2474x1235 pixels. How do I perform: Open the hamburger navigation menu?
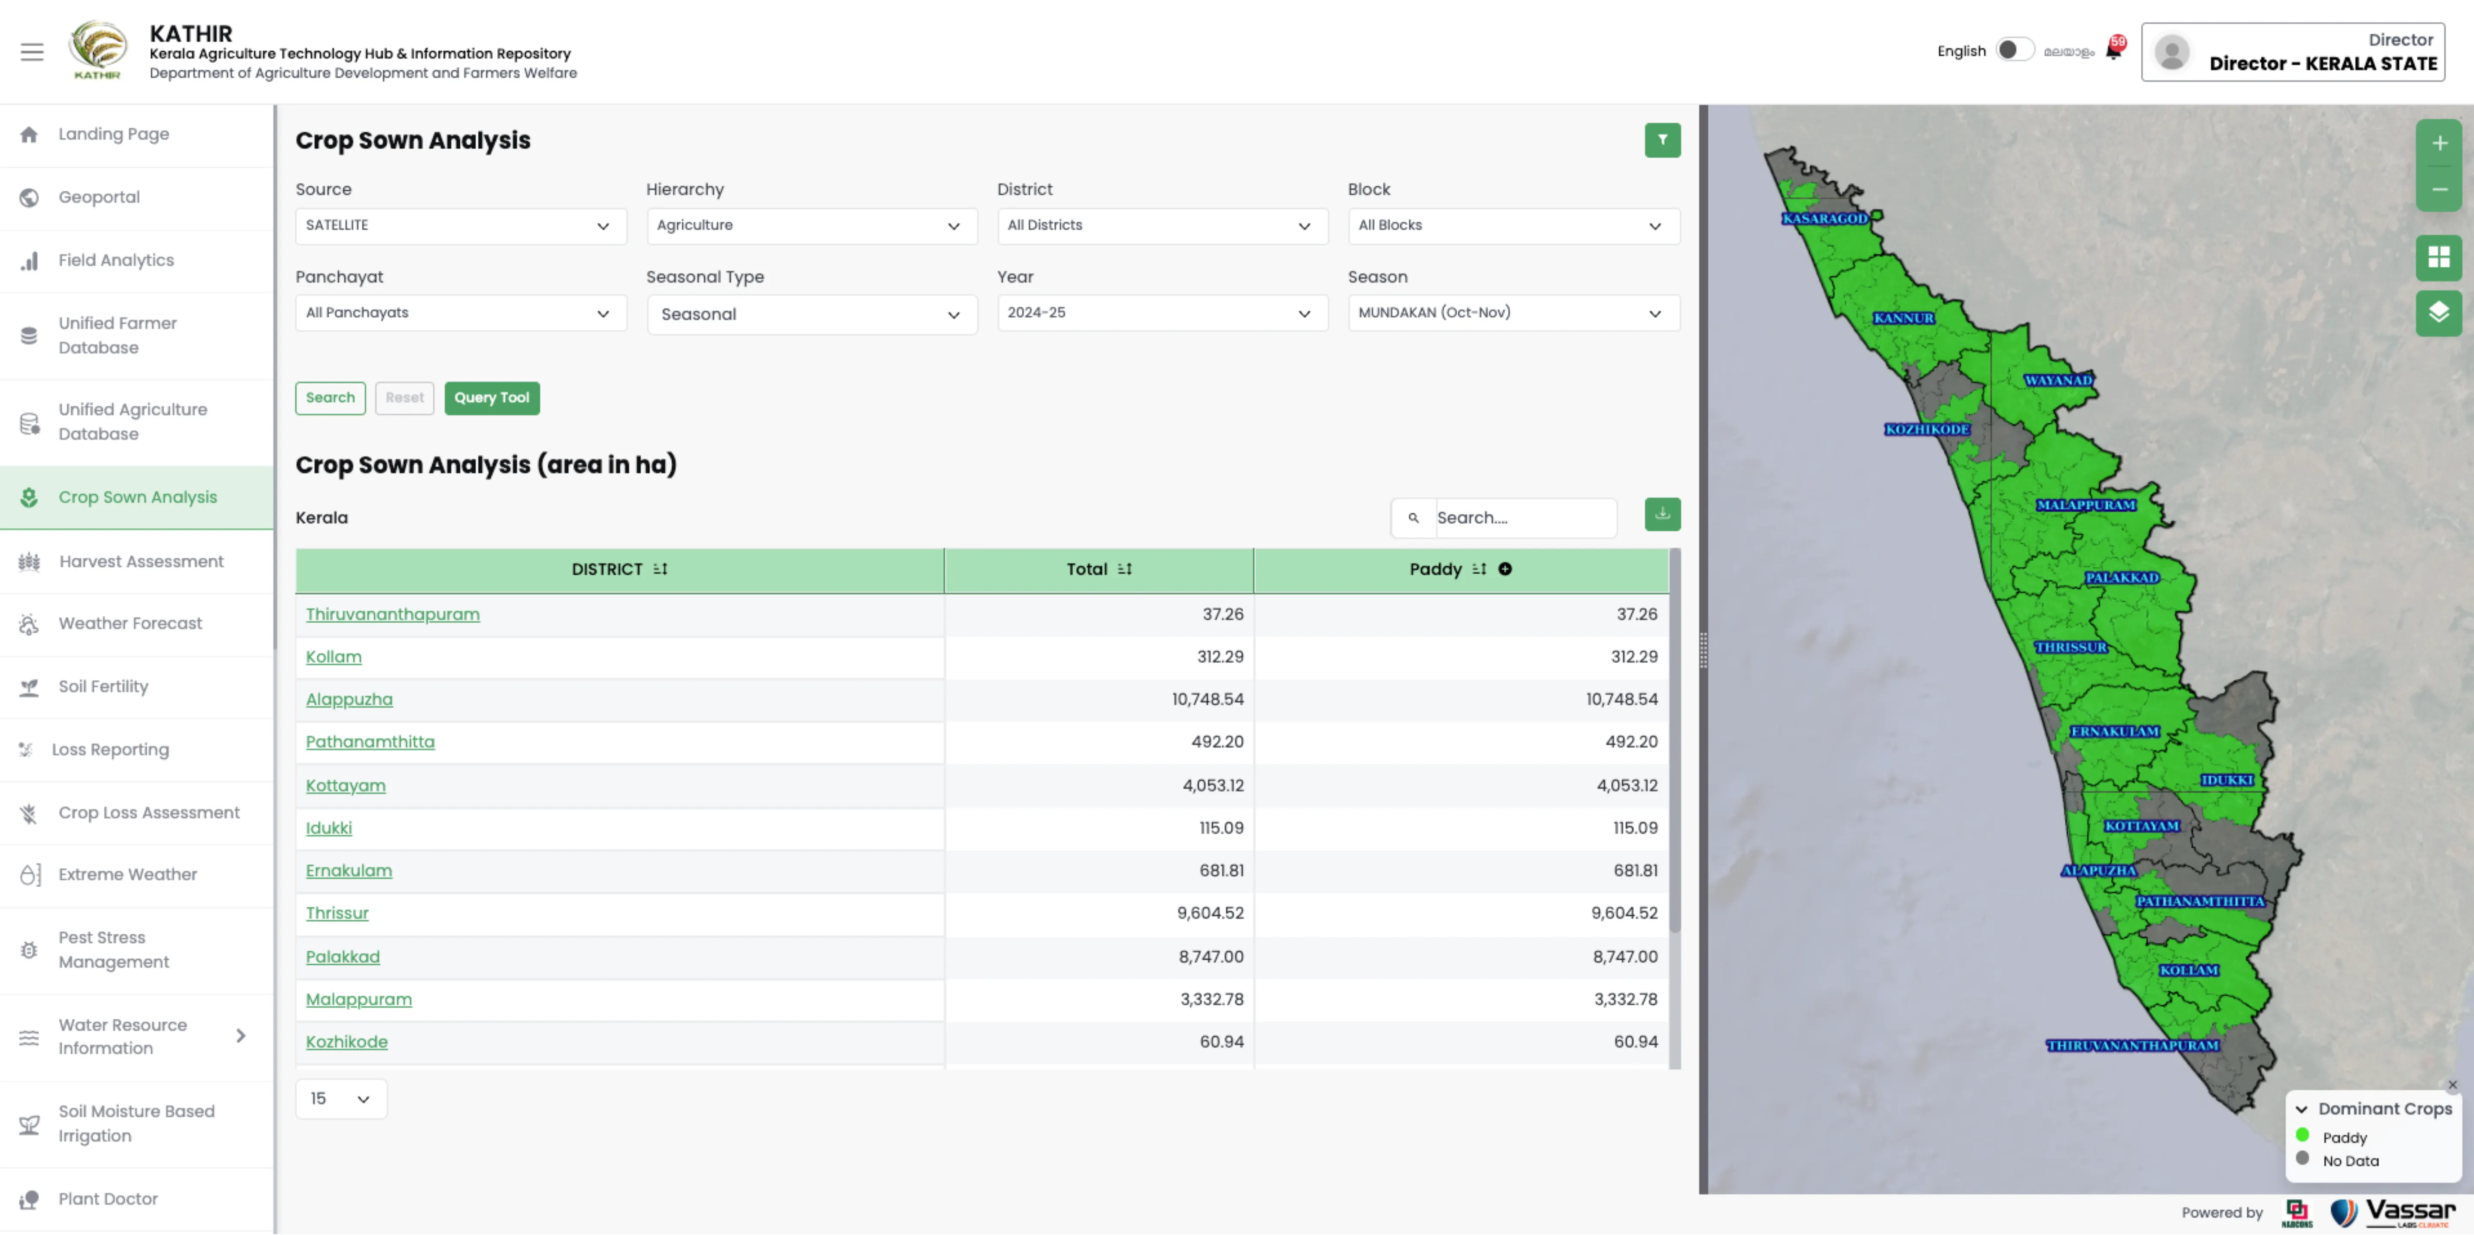[x=32, y=52]
